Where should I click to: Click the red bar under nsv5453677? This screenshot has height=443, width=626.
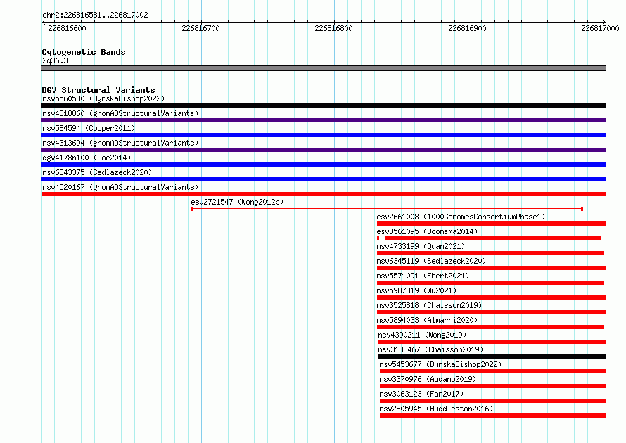[x=492, y=371]
